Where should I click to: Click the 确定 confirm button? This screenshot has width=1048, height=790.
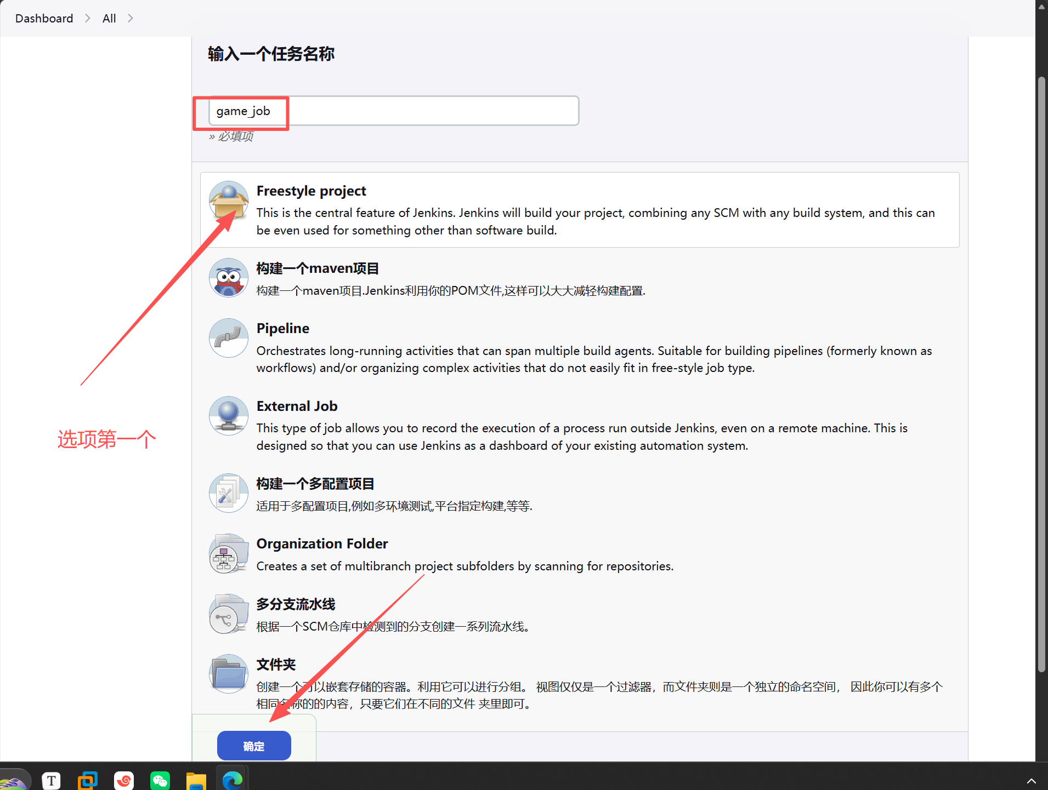[254, 746]
